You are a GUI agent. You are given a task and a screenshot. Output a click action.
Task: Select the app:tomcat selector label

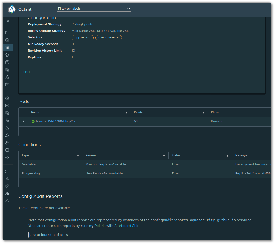coord(83,38)
